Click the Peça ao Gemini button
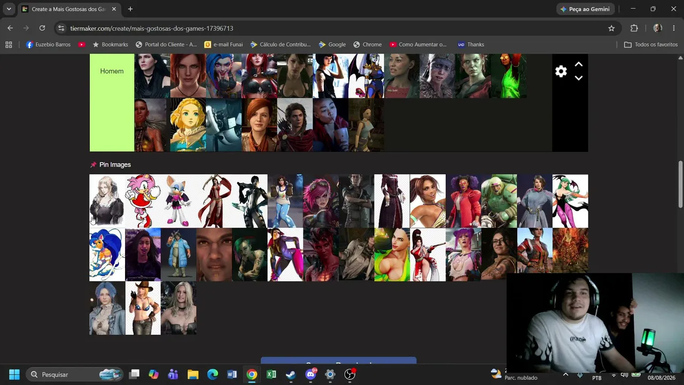Image resolution: width=684 pixels, height=385 pixels. [585, 9]
